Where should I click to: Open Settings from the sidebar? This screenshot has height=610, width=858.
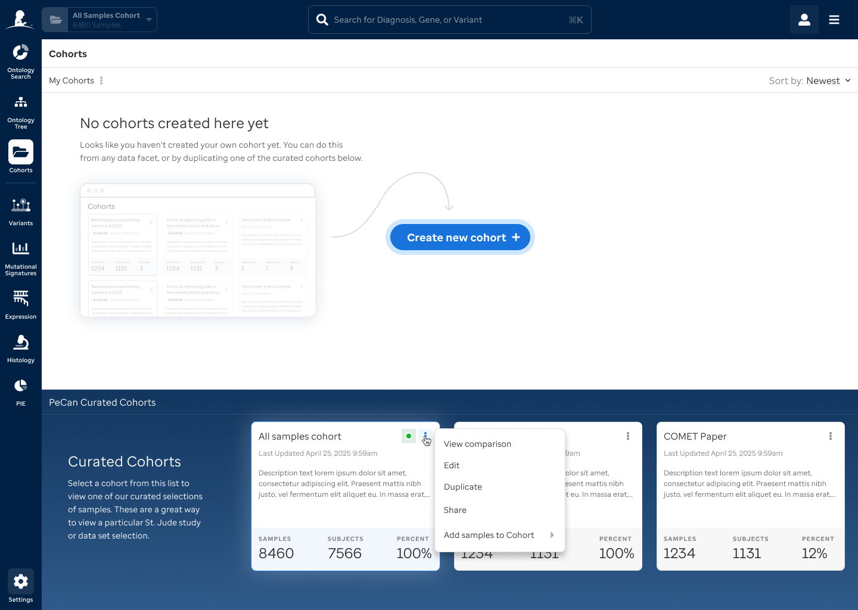20,586
